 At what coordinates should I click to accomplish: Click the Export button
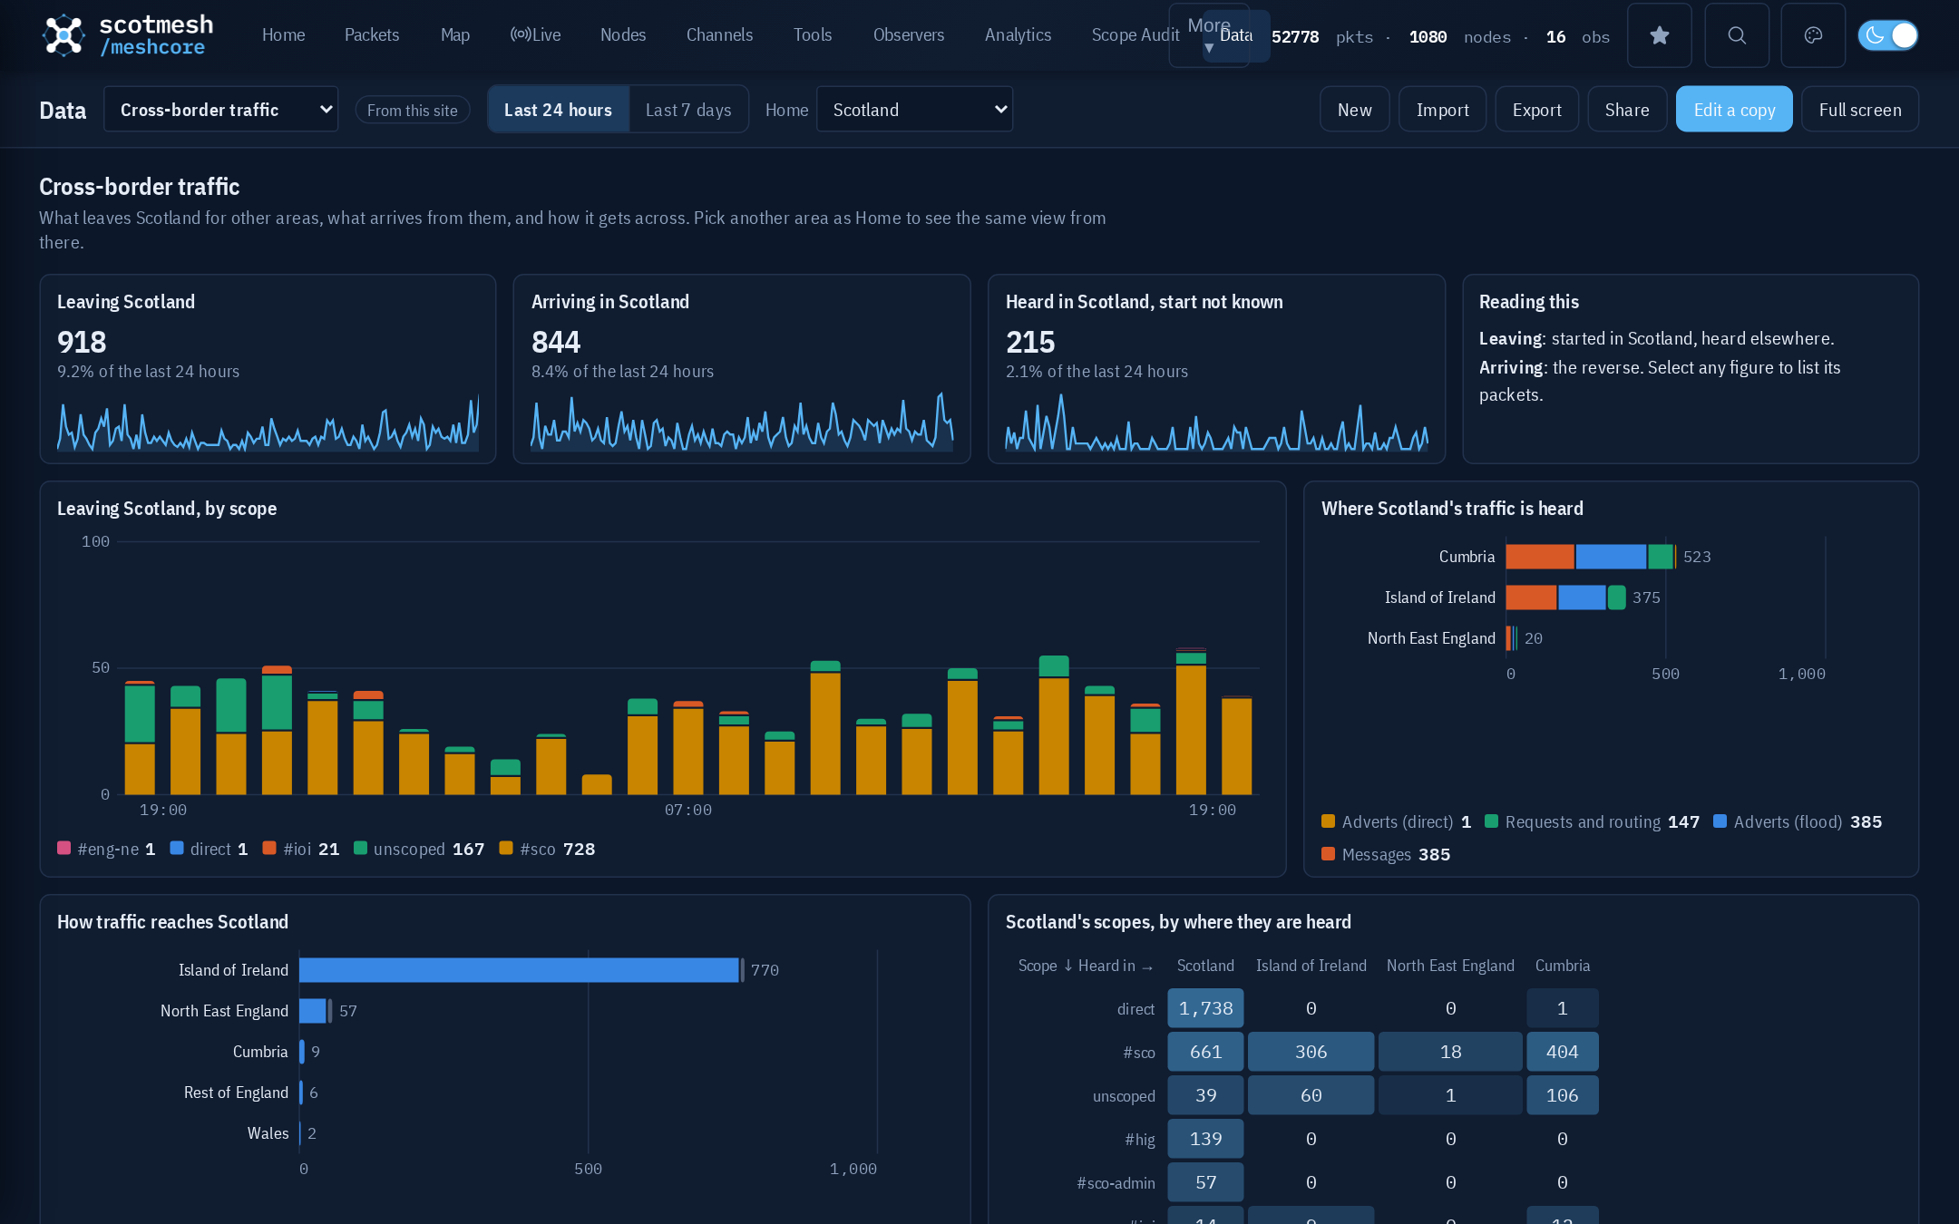pos(1536,110)
